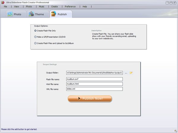Click the 'XML file name:' label
178x133 pixels.
53,89
